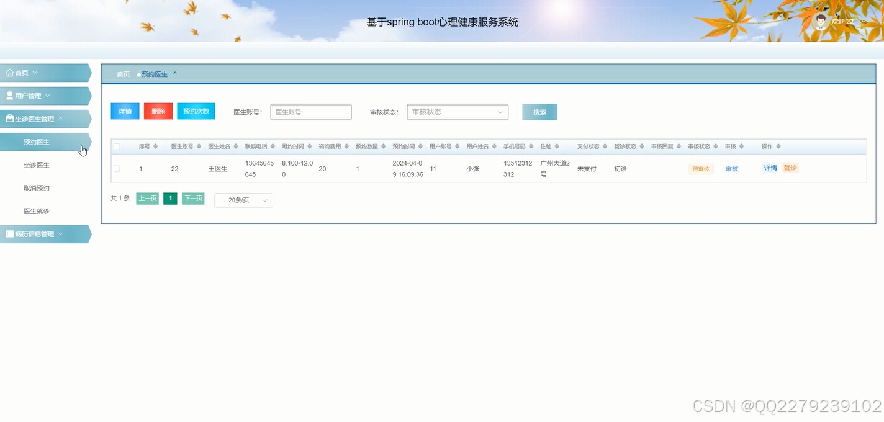Click the 用户管理 user icon in sidebar
Screen dimensions: 884x422
point(9,96)
